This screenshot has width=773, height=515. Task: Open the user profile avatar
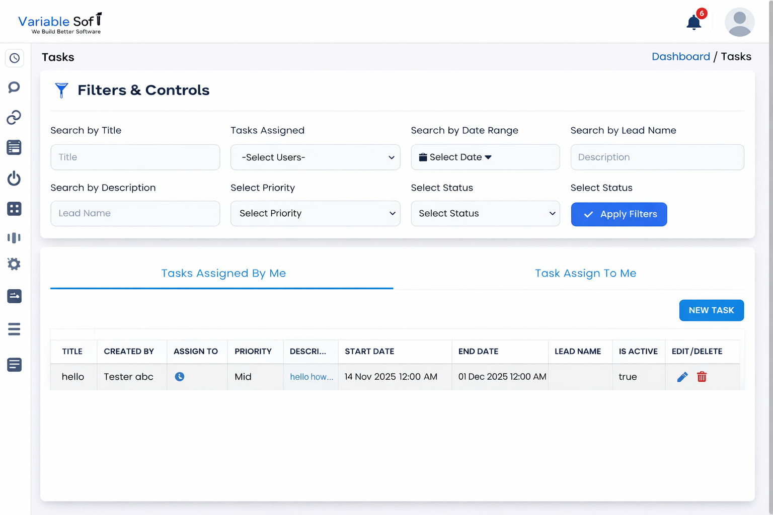[739, 22]
